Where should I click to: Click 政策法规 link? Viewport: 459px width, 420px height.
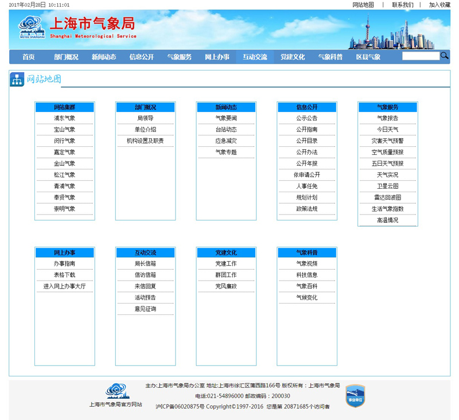(x=307, y=209)
